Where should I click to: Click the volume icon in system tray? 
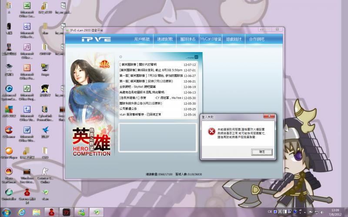(x=322, y=212)
